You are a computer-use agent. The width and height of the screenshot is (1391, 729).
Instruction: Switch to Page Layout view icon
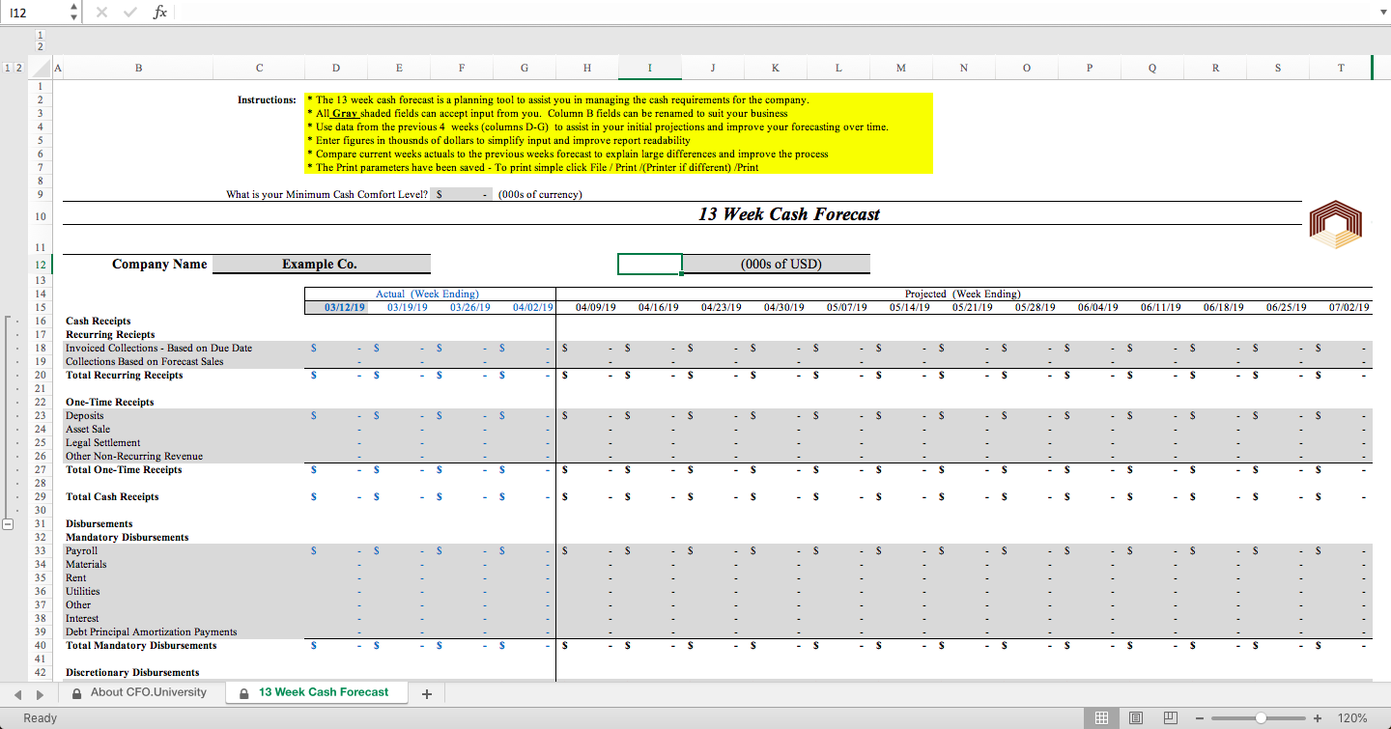(x=1136, y=717)
